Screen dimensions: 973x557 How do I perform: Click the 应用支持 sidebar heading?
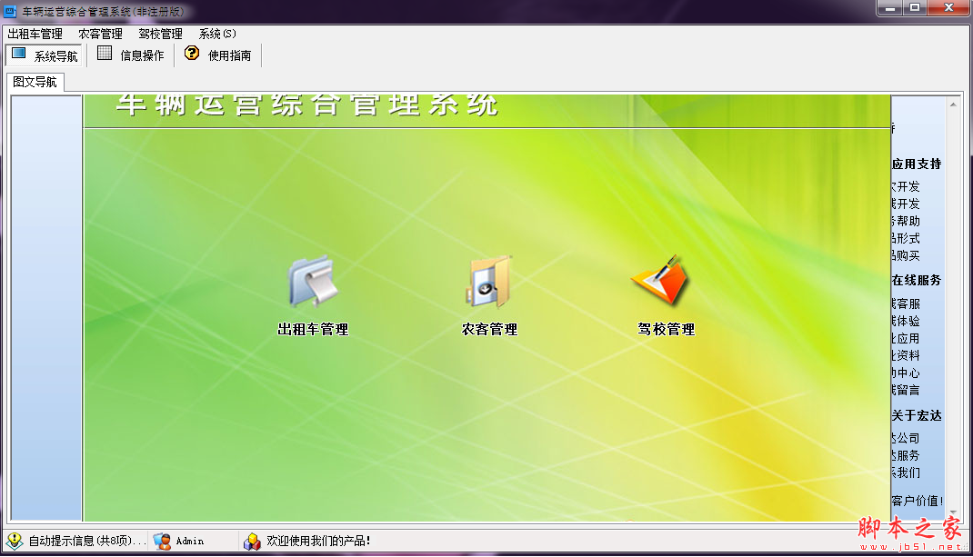[x=917, y=164]
